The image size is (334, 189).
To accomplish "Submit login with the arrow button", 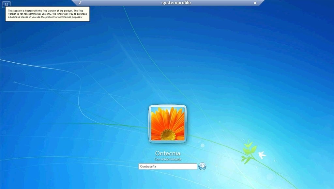I will pyautogui.click(x=202, y=166).
